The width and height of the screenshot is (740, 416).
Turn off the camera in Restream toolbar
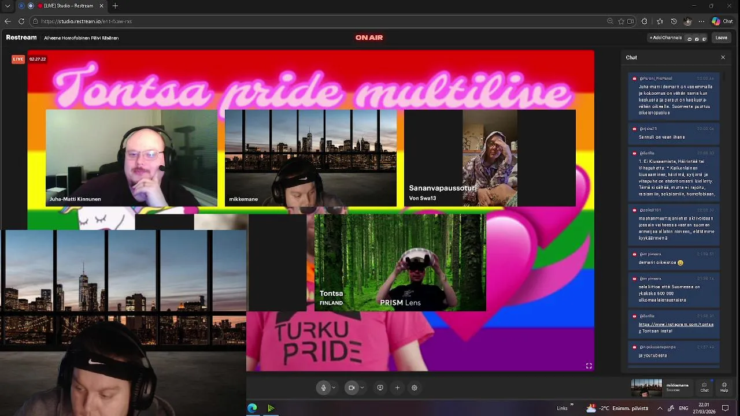coord(351,388)
